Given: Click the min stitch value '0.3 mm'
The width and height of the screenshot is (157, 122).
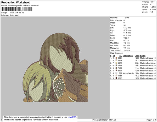Looking at the screenshot, I should (x=127, y=45).
